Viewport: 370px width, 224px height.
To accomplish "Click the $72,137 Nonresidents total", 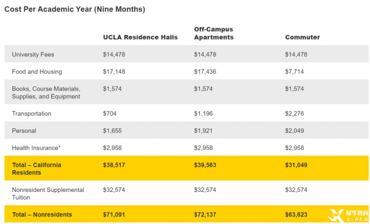I will click(x=205, y=215).
